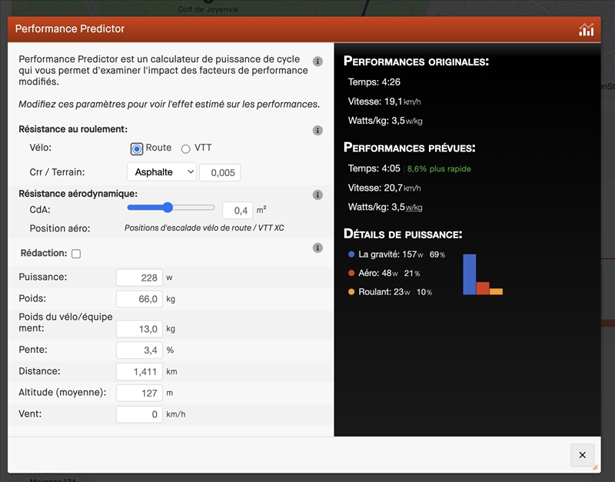
Task: Open info icon for Résistance au roulement
Action: click(317, 131)
